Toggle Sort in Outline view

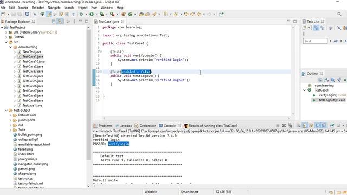(326, 80)
